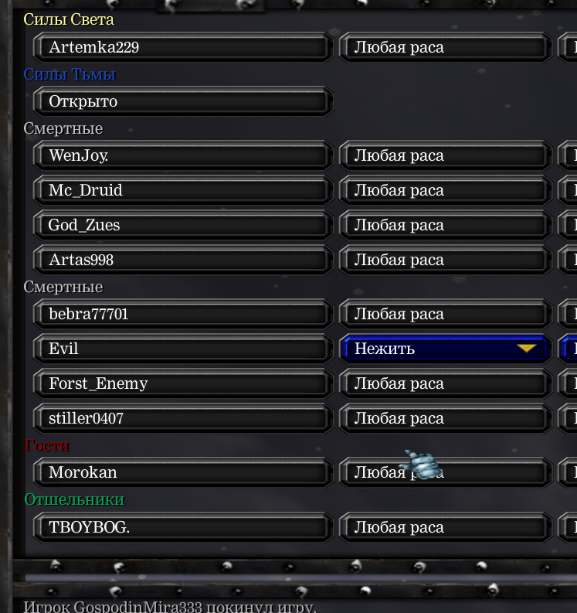This screenshot has height=613, width=577.
Task: Click the yellow arrow on Нежить dropdown
Action: tap(526, 348)
